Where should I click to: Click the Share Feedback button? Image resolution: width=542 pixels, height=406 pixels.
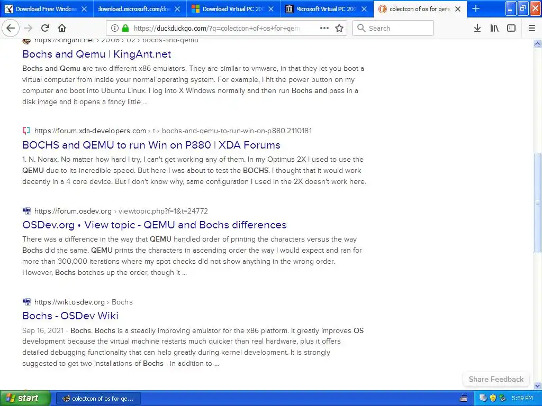click(x=496, y=379)
